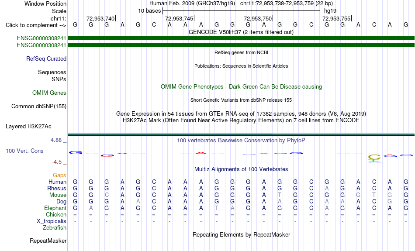Click 'Repeating Elements by RepeatMasker' heading
415x251 pixels.
coord(242,234)
